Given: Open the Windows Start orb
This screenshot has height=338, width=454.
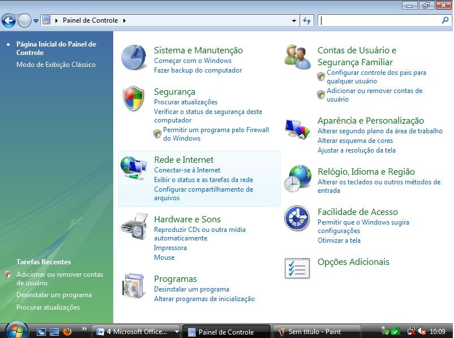Looking at the screenshot, I should click(17, 331).
